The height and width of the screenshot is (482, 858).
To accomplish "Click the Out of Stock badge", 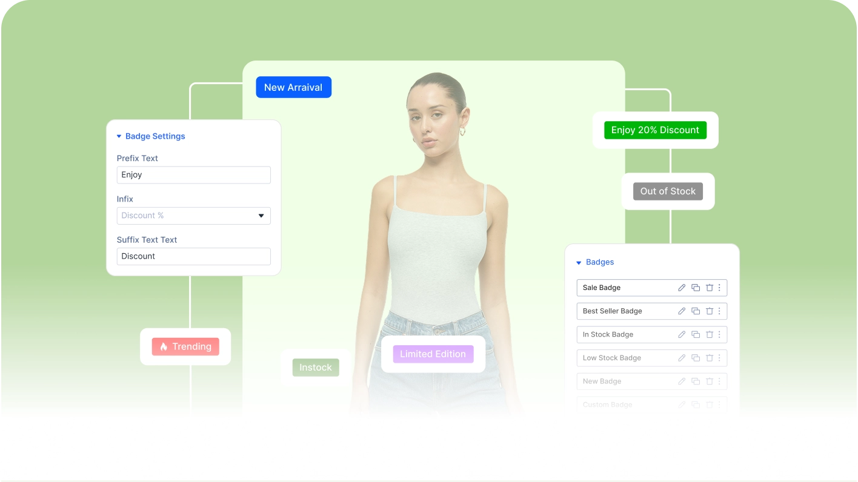I will [x=668, y=191].
